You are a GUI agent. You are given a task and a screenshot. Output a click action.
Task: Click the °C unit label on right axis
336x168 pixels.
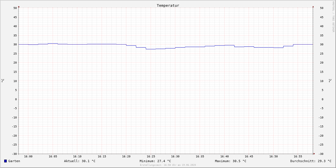(330, 81)
